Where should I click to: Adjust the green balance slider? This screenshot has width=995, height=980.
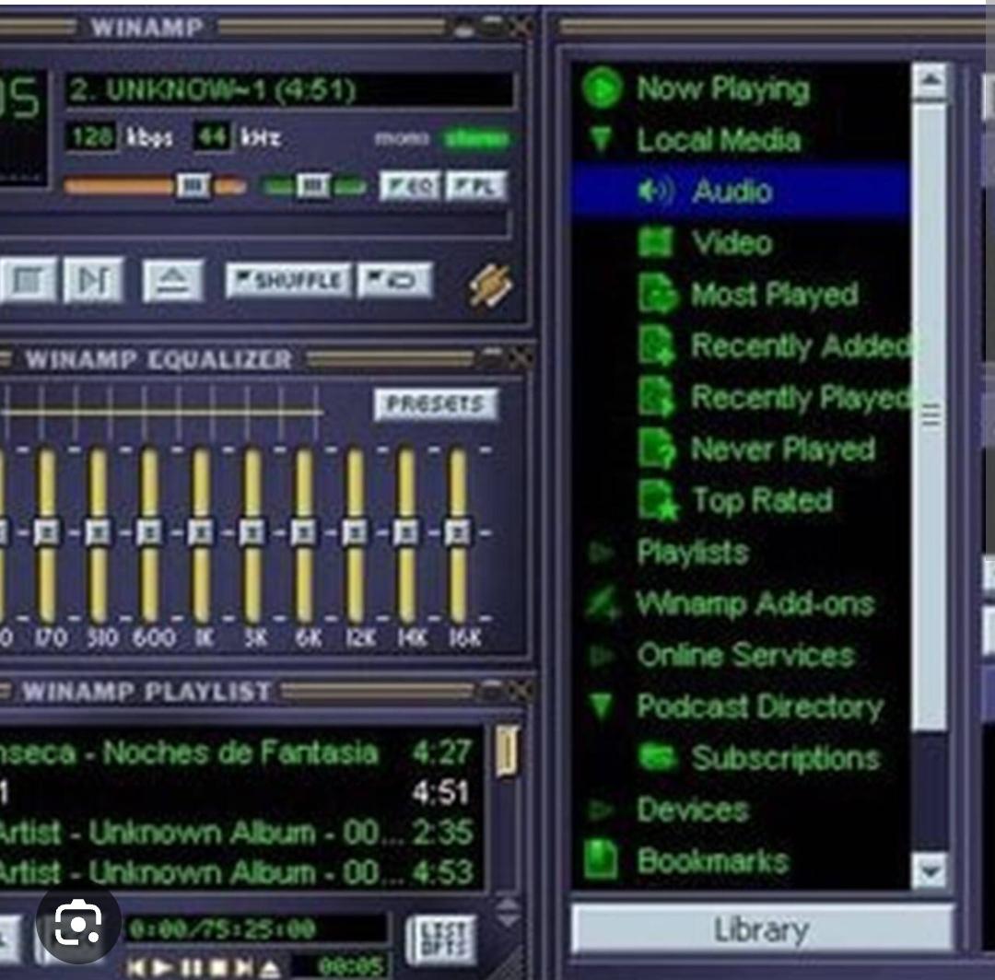pyautogui.click(x=313, y=186)
